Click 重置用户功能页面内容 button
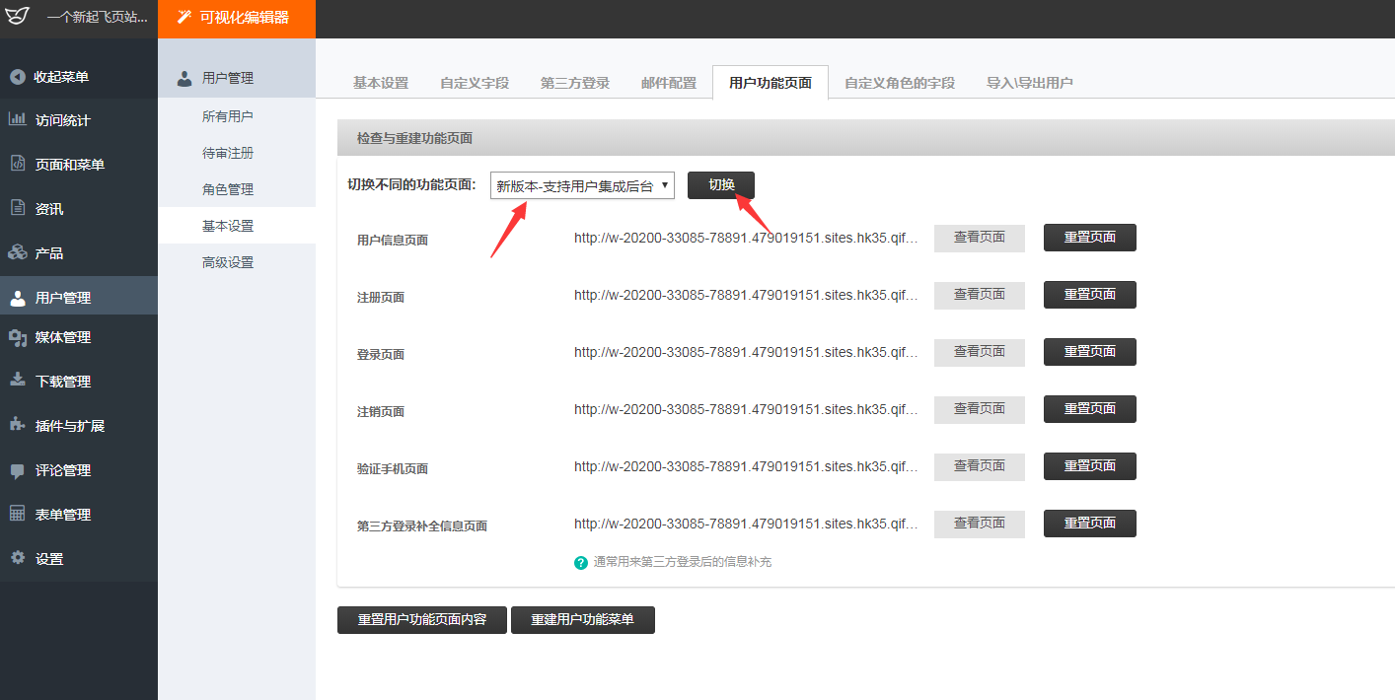This screenshot has height=700, width=1395. point(422,620)
